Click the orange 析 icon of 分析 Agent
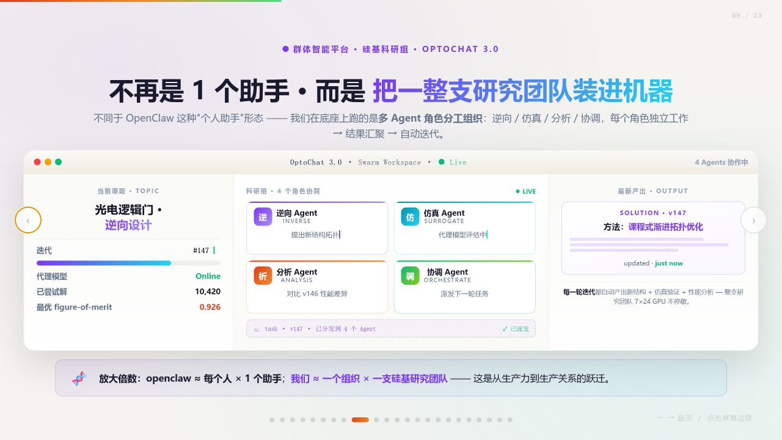The width and height of the screenshot is (782, 440). (x=263, y=276)
